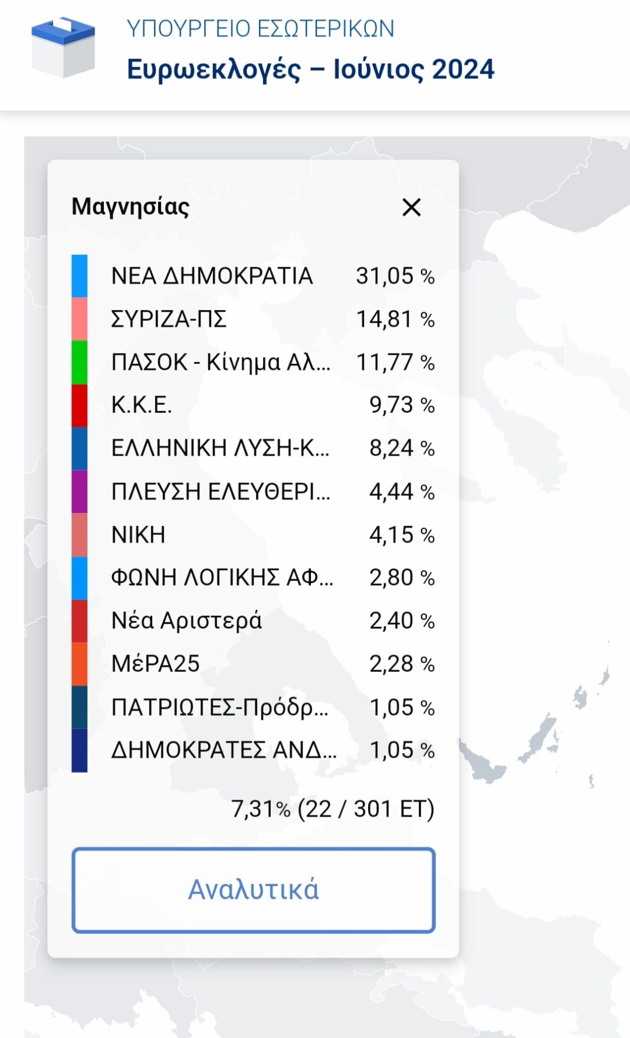Select the ΣΥΡΙΖΑ-ΠΣ party name
This screenshot has width=630, height=1038.
(x=169, y=319)
